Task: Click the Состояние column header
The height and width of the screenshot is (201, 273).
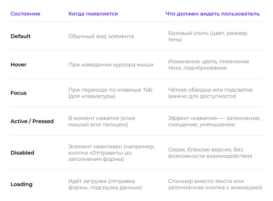Action: click(25, 14)
